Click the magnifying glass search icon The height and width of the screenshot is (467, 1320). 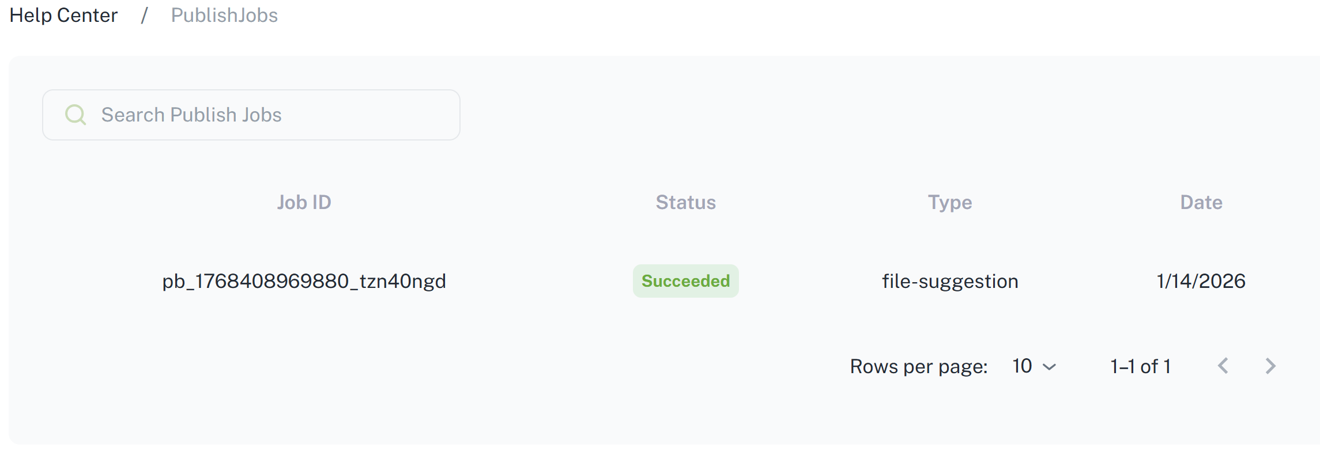[76, 115]
